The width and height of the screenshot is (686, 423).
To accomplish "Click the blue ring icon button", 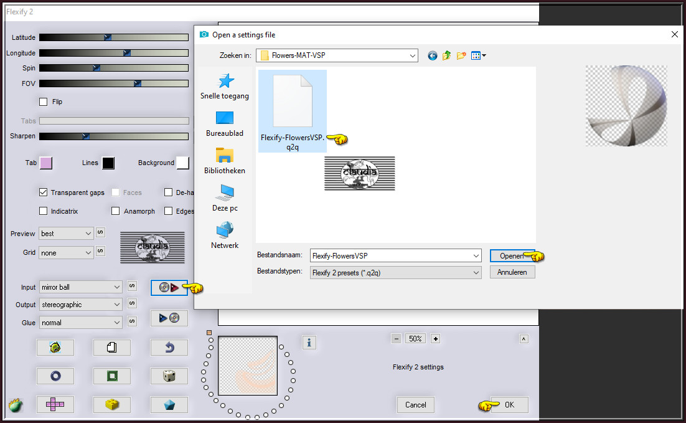I will (55, 376).
